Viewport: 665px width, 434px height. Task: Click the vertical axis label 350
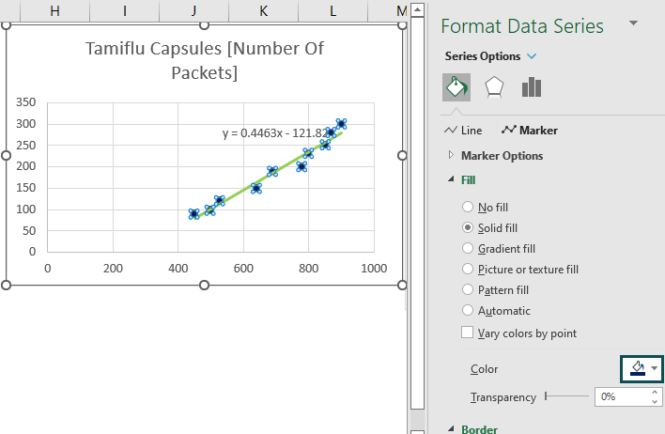point(26,102)
